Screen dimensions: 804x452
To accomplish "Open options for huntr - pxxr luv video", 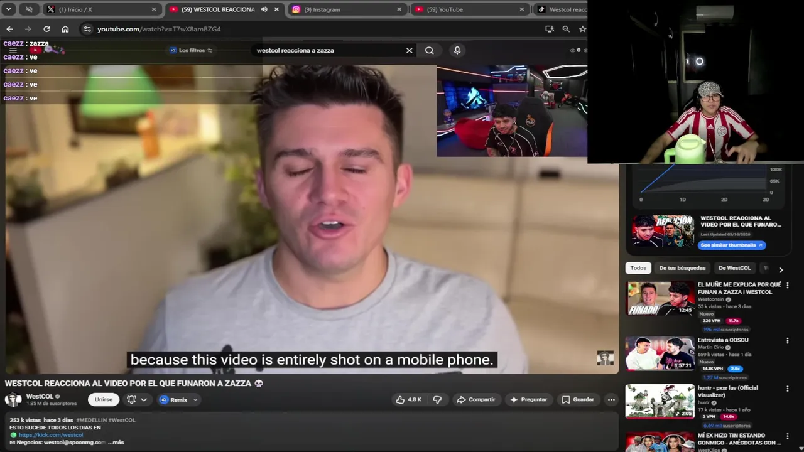I will tap(787, 389).
